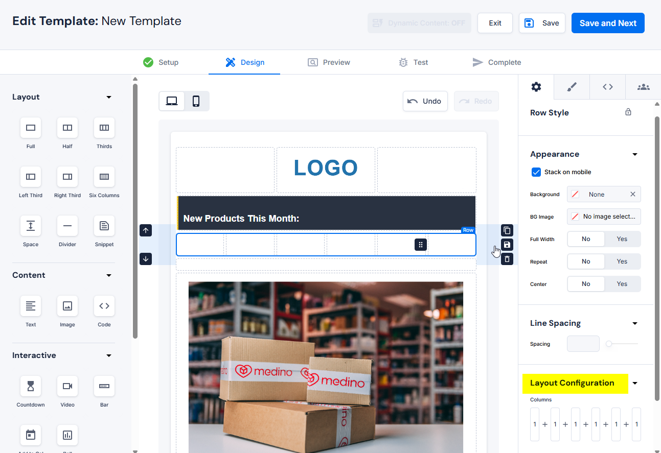Click the Divider layout icon
Viewport: 661px width, 453px height.
pos(67,226)
